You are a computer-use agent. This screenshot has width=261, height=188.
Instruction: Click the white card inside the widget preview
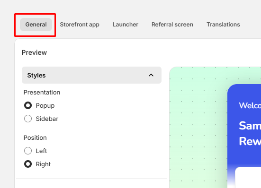(x=248, y=178)
